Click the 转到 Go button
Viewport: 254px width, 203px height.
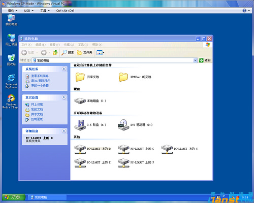pos(205,60)
